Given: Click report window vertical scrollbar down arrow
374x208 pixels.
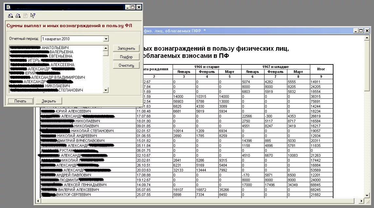Looking at the screenshot, I should (367, 195).
